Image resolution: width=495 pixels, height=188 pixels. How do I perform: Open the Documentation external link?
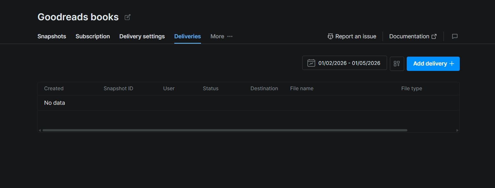[413, 36]
